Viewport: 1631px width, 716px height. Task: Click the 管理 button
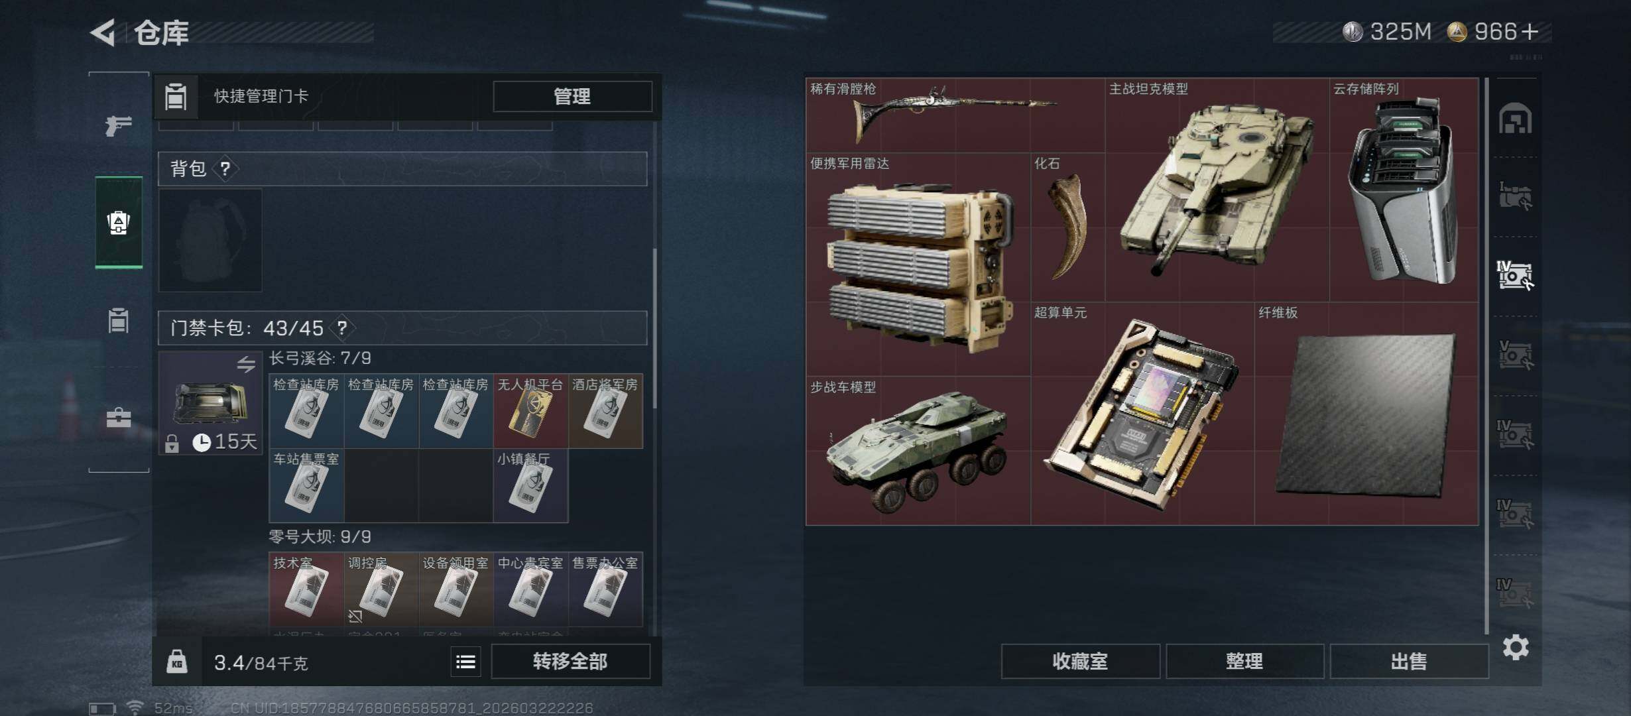[572, 97]
